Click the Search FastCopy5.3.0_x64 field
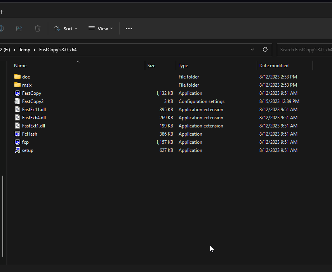 pos(304,50)
